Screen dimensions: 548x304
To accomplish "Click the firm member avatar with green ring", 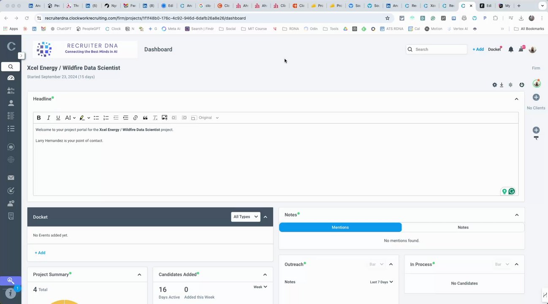I will pyautogui.click(x=536, y=84).
